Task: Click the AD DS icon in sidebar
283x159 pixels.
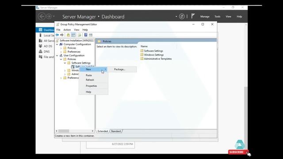Action: coord(41,46)
